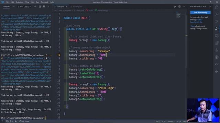Select the Java Debug terminal dropdown
This screenshot has width=220, height=123.
[x=24, y=6]
